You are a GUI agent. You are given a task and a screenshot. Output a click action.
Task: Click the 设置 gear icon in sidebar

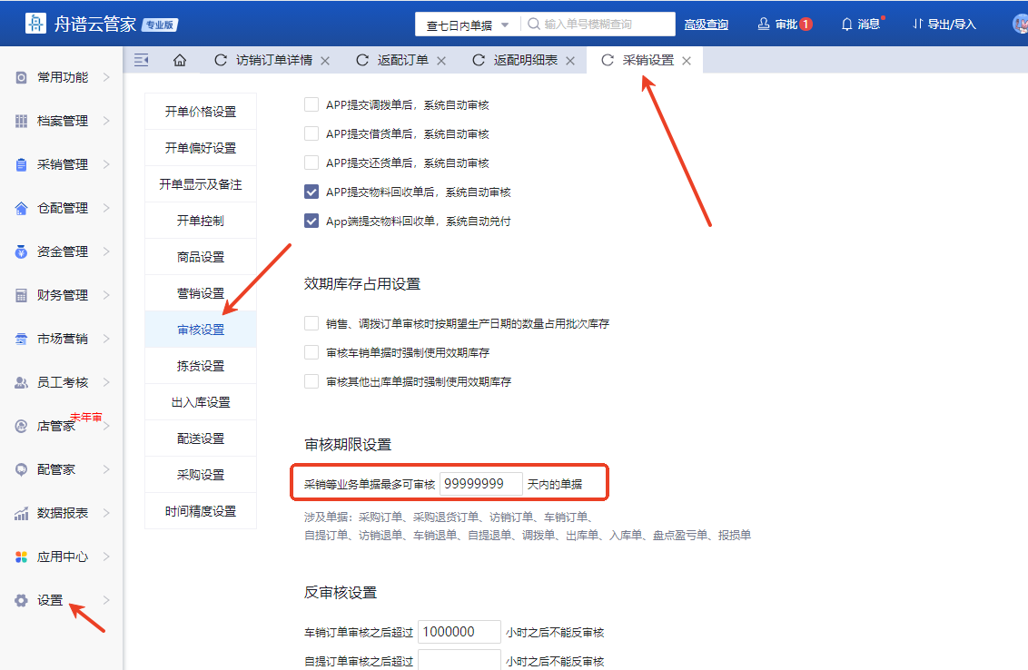point(22,600)
